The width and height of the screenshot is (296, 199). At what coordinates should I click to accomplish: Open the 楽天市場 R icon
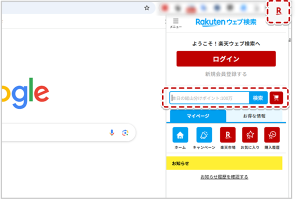click(x=227, y=135)
